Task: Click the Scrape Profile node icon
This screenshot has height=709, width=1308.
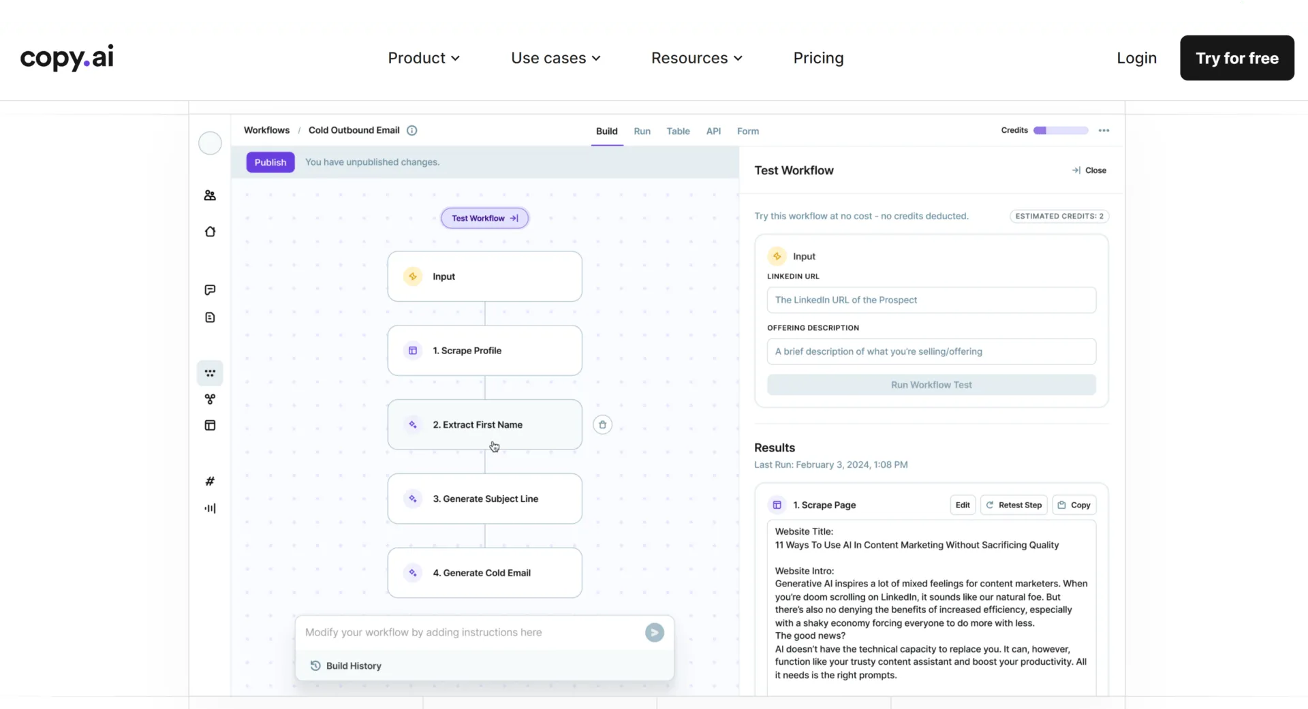Action: (413, 351)
